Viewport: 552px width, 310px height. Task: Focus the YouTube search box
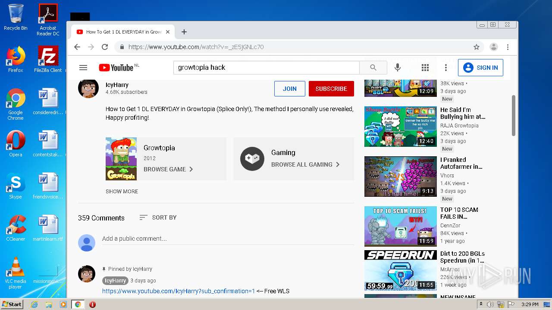point(267,68)
